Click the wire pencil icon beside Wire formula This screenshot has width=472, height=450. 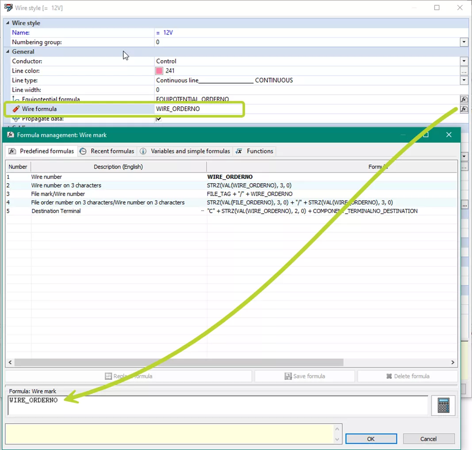(x=16, y=109)
